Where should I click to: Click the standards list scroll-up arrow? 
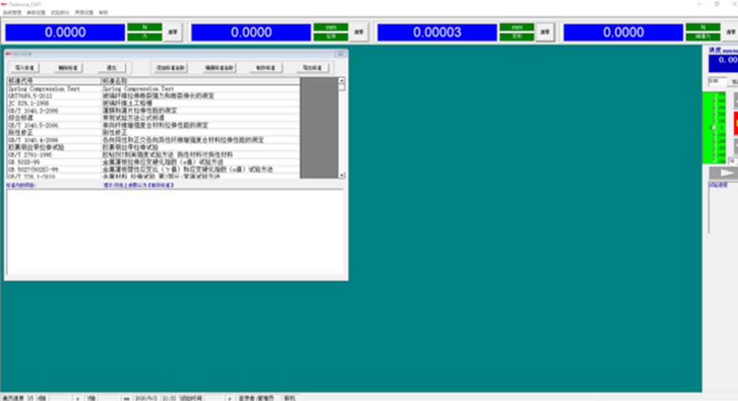[342, 80]
